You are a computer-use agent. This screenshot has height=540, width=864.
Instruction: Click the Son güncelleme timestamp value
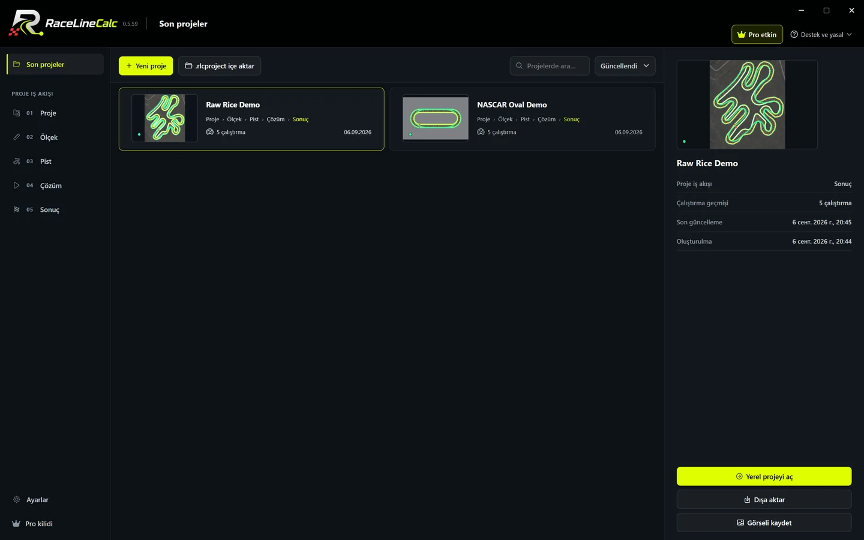822,222
